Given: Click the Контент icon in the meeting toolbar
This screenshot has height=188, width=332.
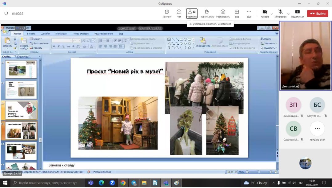Looking at the screenshot, I should click(167, 13).
